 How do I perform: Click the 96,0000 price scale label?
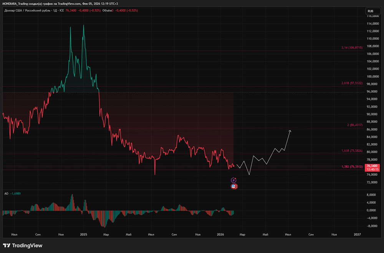point(373,92)
